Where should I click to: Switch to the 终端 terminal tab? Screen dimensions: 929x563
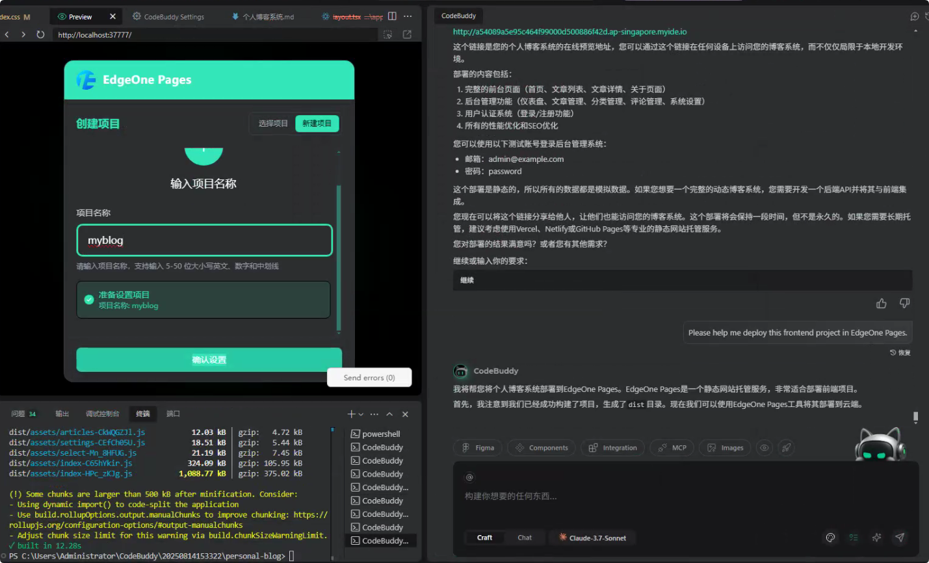[x=143, y=413]
